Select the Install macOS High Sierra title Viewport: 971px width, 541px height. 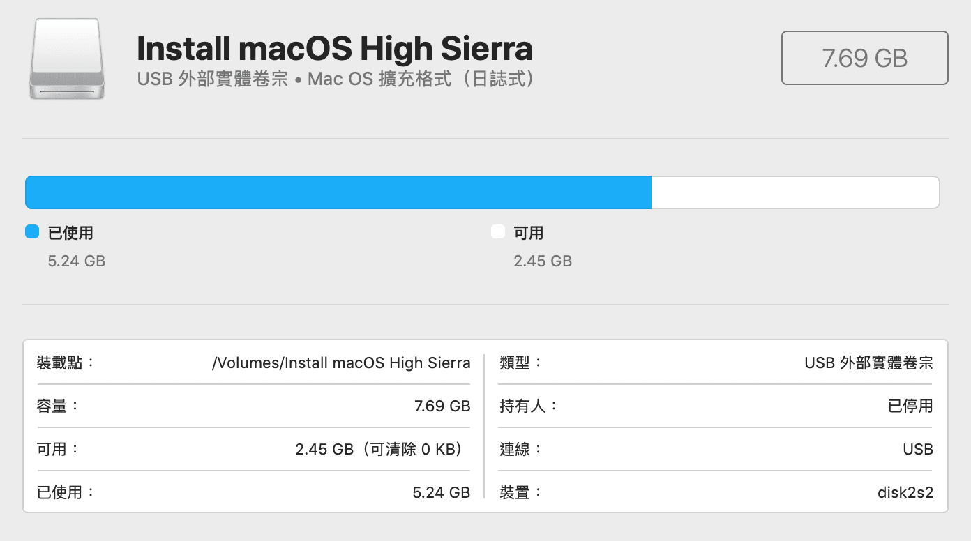pos(335,48)
